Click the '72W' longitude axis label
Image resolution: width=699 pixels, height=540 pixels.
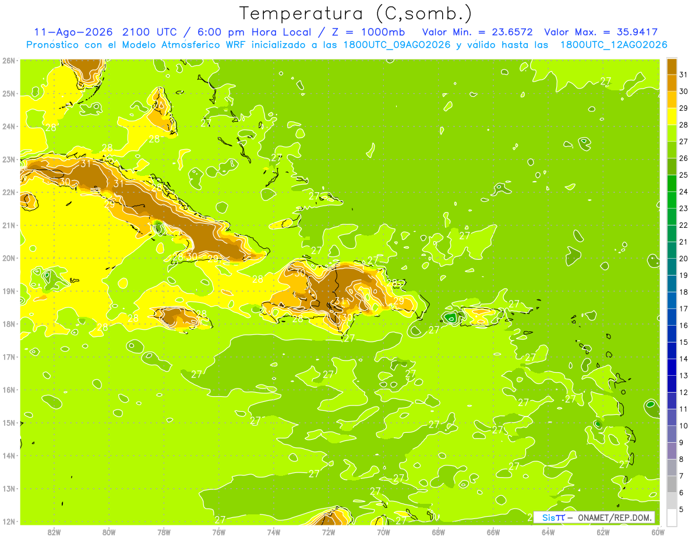[x=329, y=532]
